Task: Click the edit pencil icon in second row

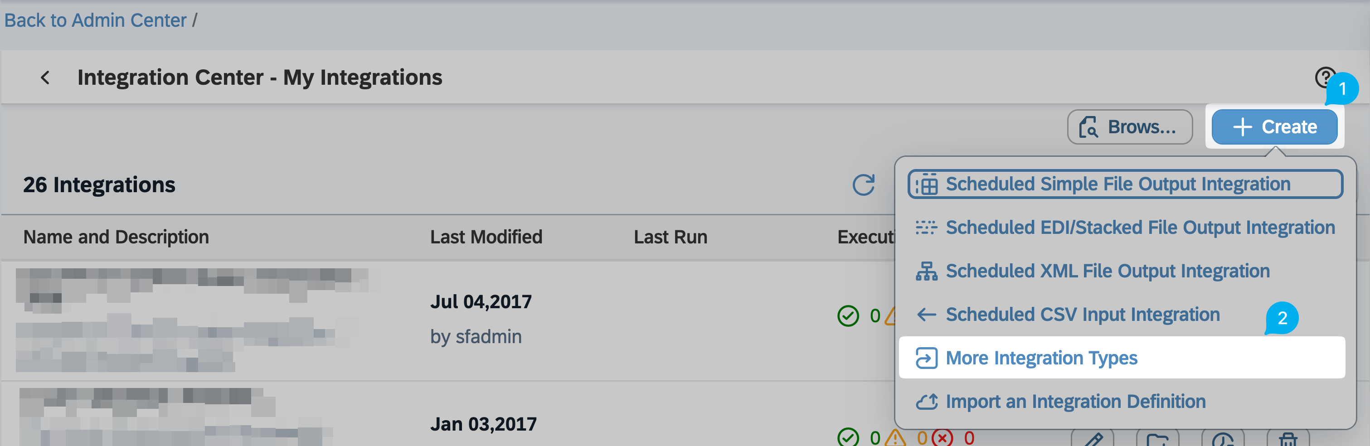Action: 1092,439
